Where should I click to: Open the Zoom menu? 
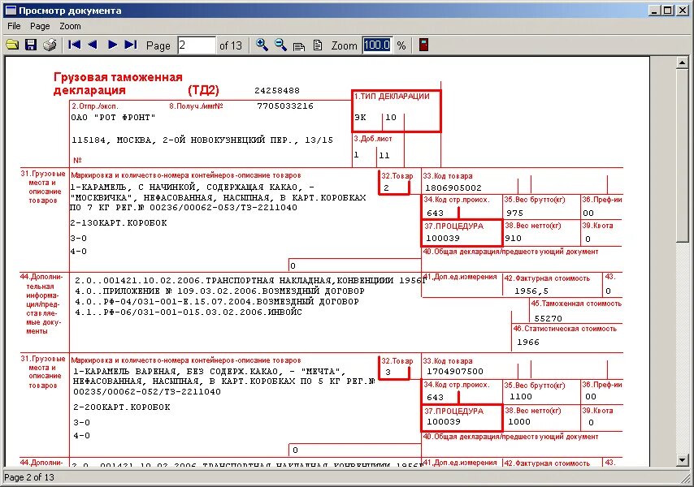71,26
